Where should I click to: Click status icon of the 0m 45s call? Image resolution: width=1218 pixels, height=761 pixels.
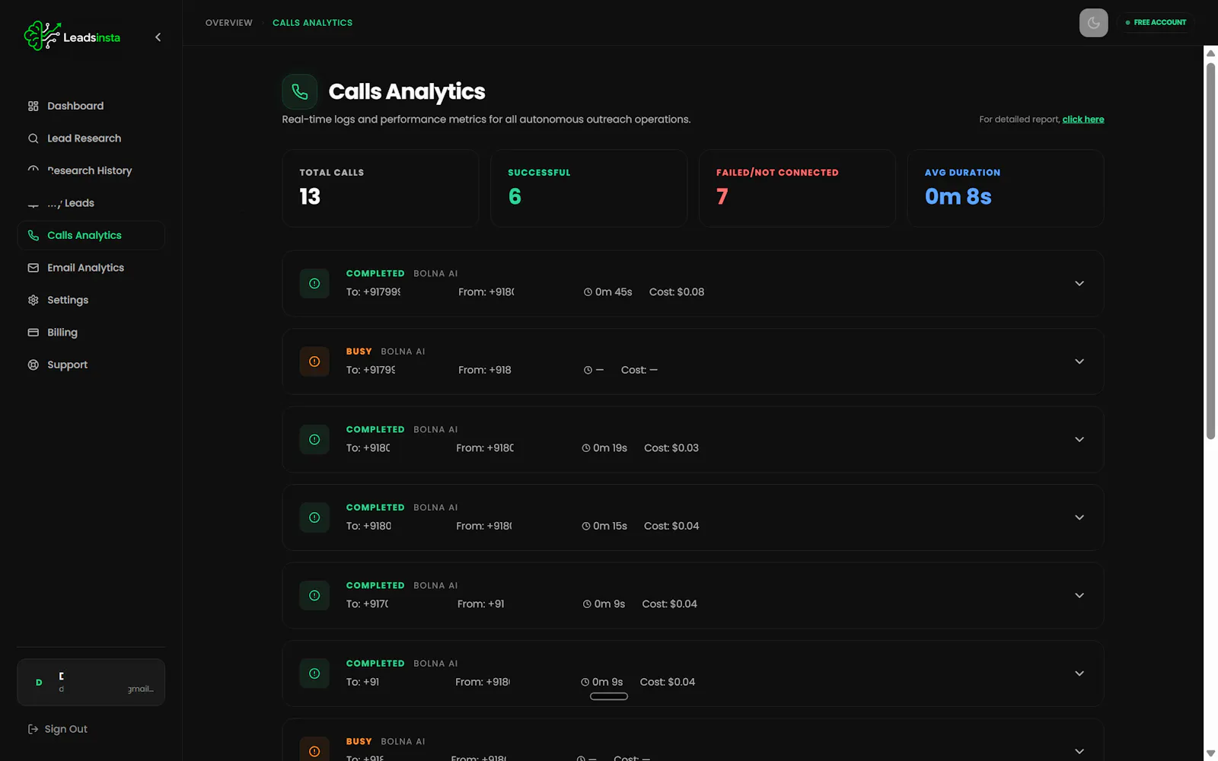click(x=314, y=283)
